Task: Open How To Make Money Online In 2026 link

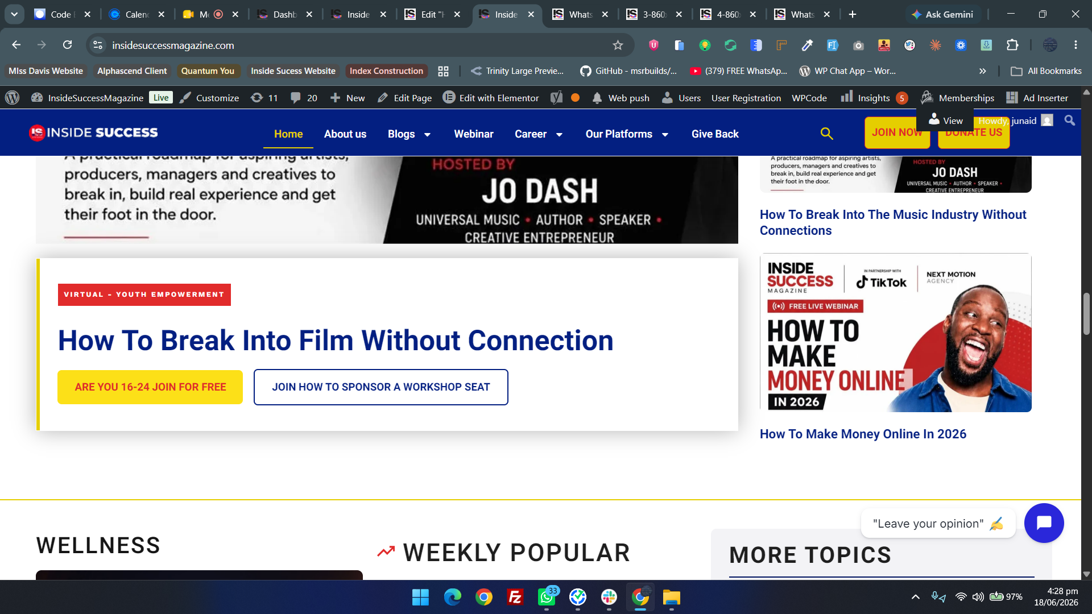Action: pyautogui.click(x=863, y=434)
